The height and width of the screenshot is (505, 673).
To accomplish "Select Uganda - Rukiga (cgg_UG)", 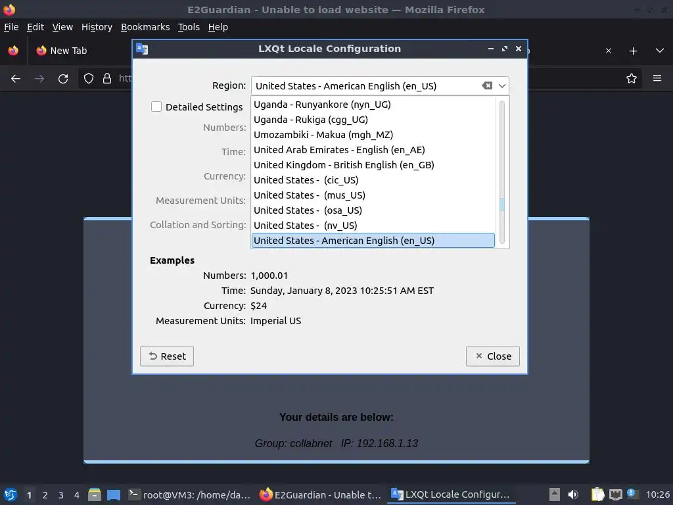I will (373, 120).
